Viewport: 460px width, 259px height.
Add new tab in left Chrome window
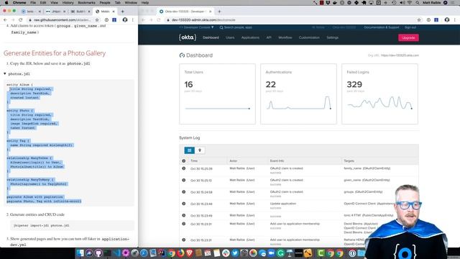(123, 12)
